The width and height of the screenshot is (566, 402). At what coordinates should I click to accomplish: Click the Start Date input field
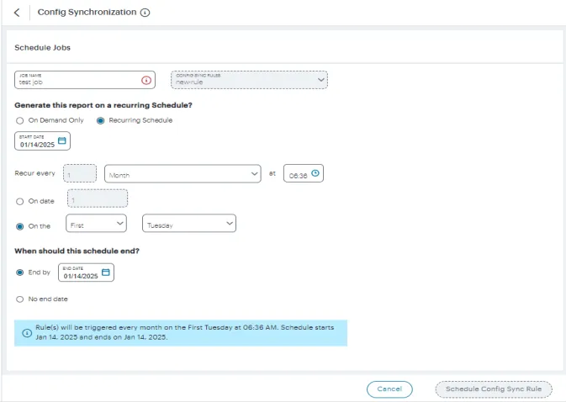tap(42, 140)
